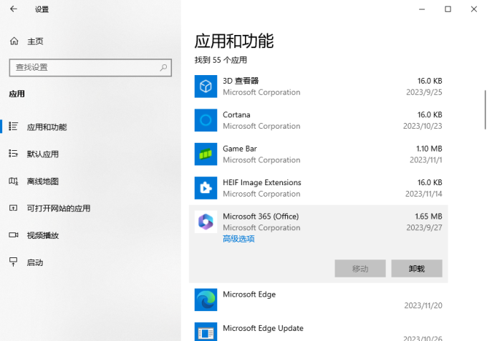This screenshot has height=341, width=487.
Task: Maximize the Settings window
Action: coord(448,9)
